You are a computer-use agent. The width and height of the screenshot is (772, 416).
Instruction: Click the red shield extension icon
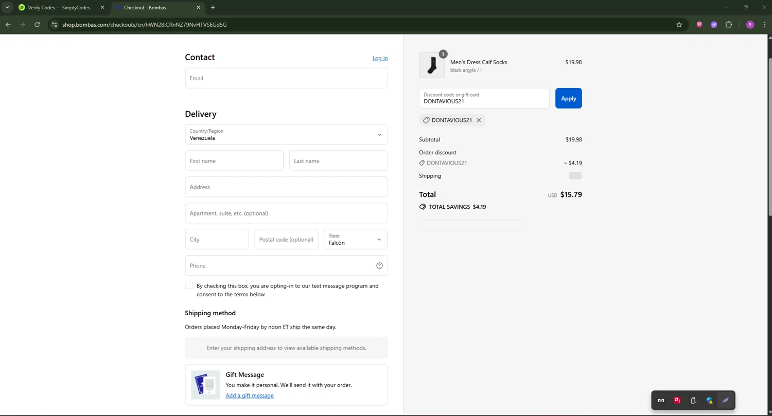pyautogui.click(x=699, y=25)
